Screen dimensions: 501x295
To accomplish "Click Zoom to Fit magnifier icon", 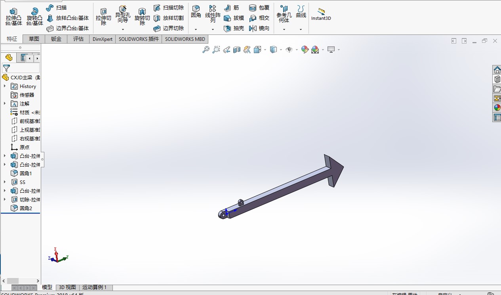I will [206, 50].
